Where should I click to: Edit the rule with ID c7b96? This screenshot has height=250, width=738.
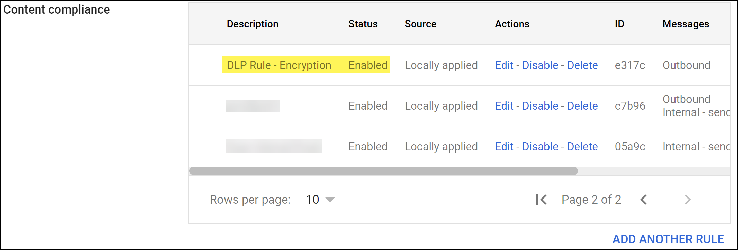click(504, 106)
